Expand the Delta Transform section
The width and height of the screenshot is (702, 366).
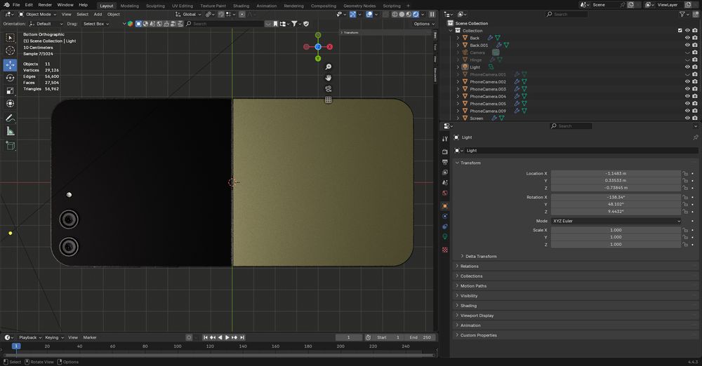480,257
